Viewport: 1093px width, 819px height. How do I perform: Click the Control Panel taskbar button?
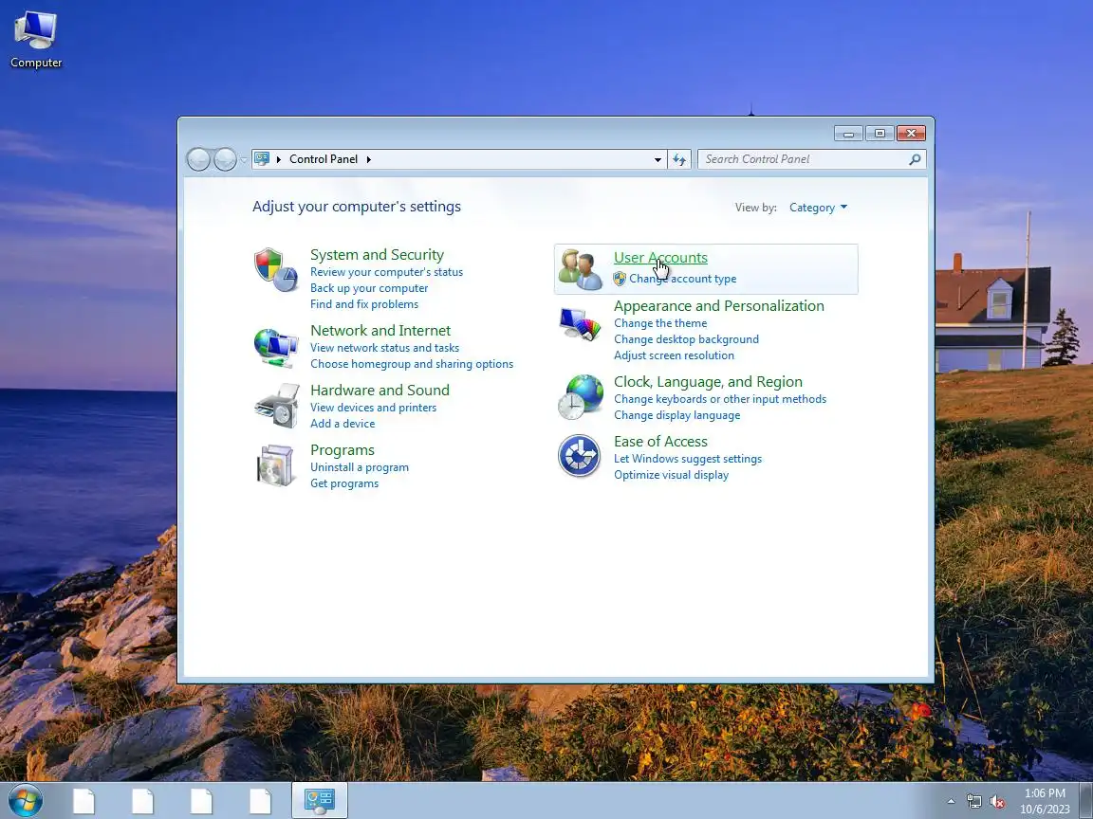pos(319,801)
